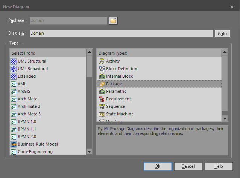Click the disabled Package field
240x178 pixels.
coord(68,21)
